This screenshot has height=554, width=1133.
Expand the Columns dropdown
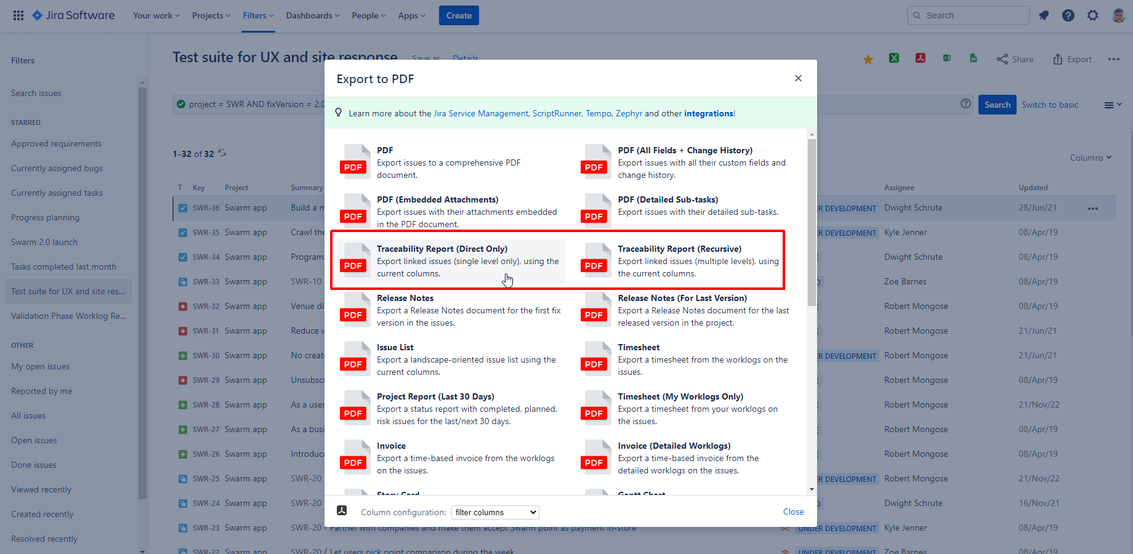[1091, 158]
